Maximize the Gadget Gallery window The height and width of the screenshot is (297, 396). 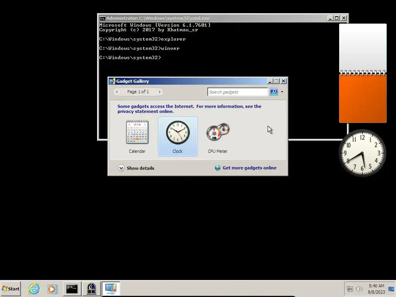coord(276,81)
